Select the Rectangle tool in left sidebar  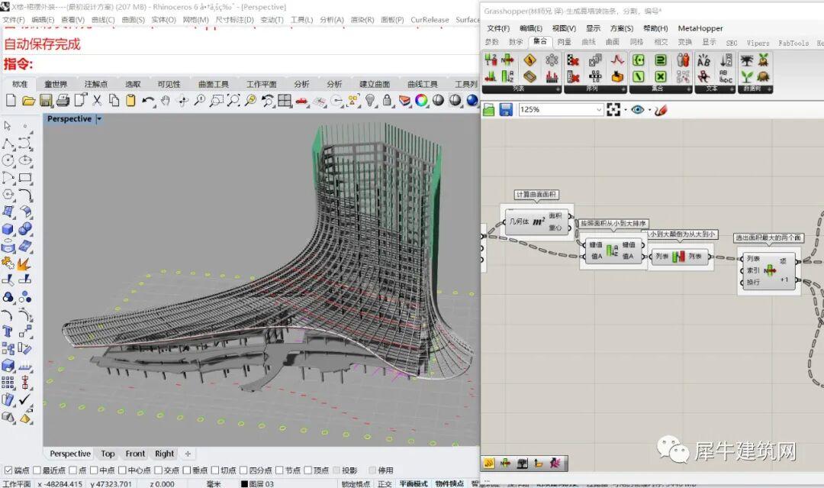[x=24, y=177]
